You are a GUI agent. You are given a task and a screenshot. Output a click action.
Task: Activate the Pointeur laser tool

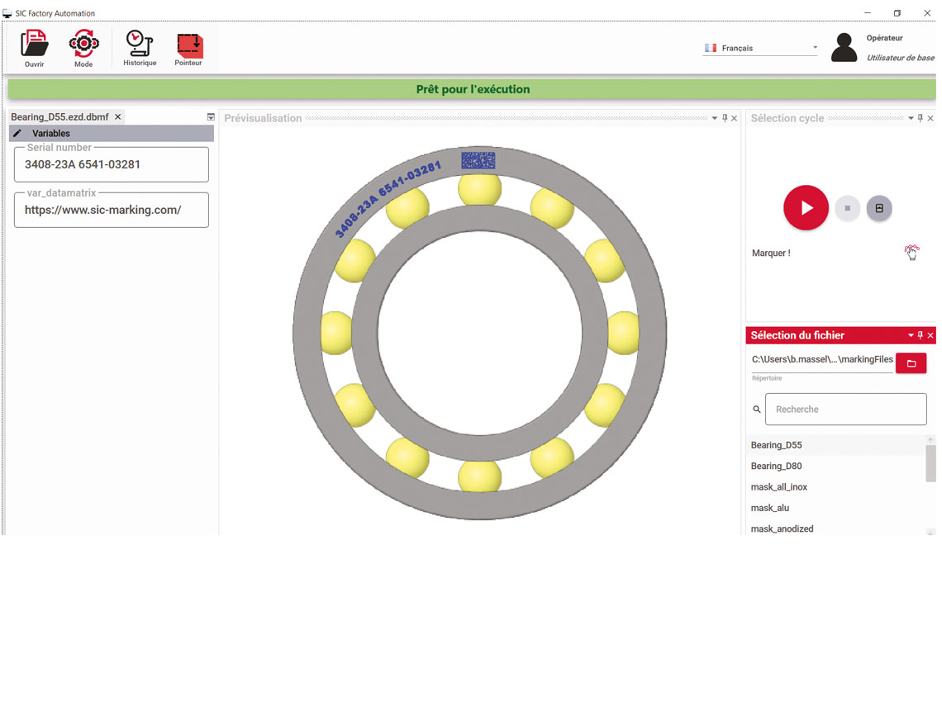(x=188, y=46)
